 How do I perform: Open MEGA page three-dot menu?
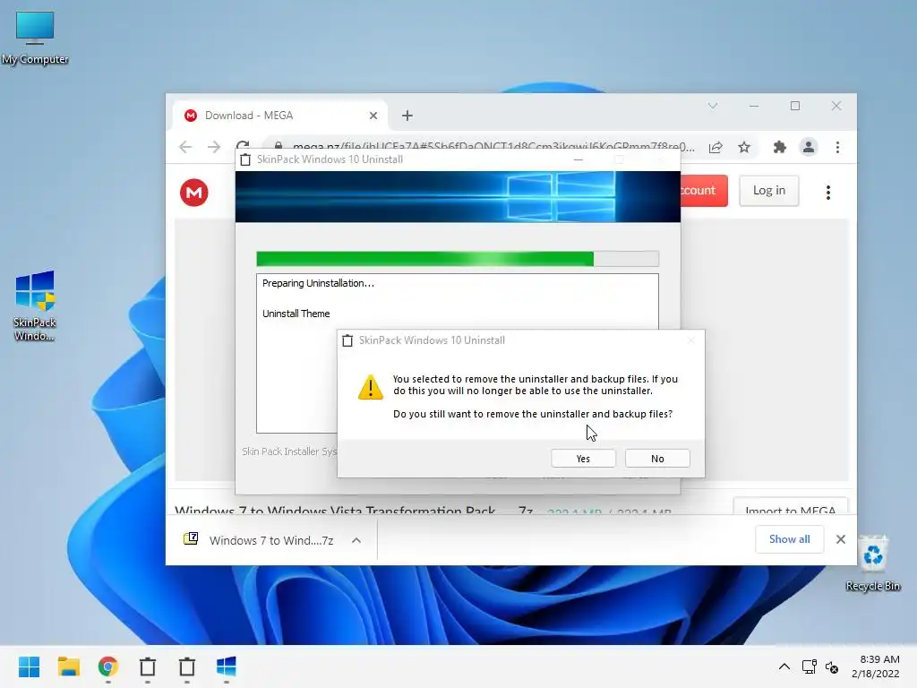tap(828, 193)
